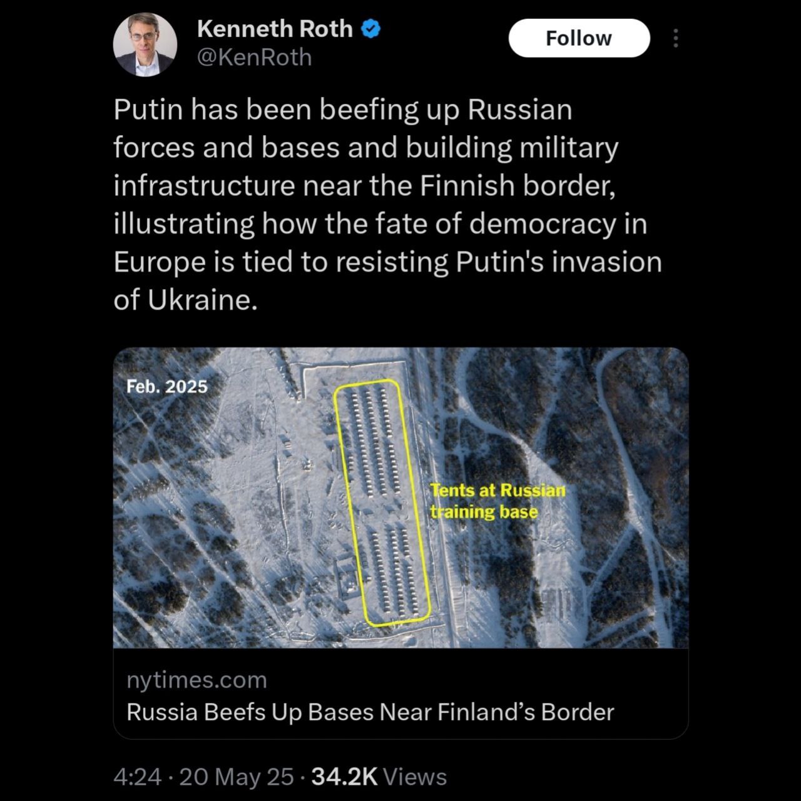801x801 pixels.
Task: Open 'Russia Beefs Up Bases Near Finland's Border' headline
Action: tap(370, 712)
